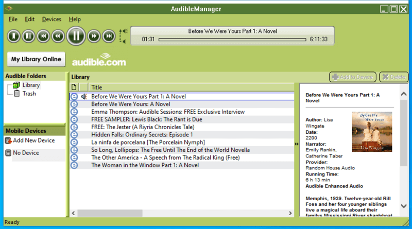Click the speaker icon on playing row
This screenshot has height=229, width=412.
coord(84,96)
